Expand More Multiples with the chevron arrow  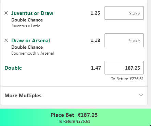(141, 95)
